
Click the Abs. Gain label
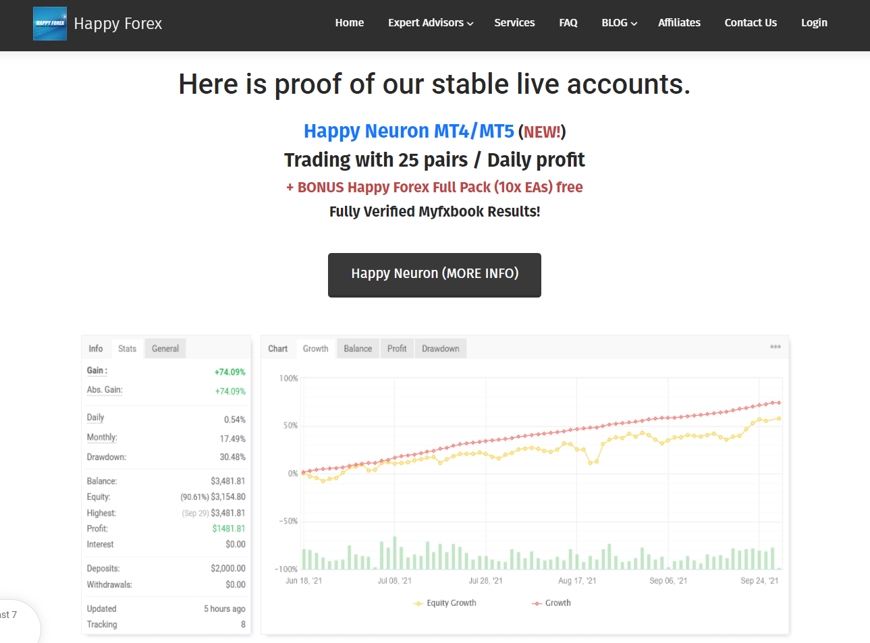point(105,390)
